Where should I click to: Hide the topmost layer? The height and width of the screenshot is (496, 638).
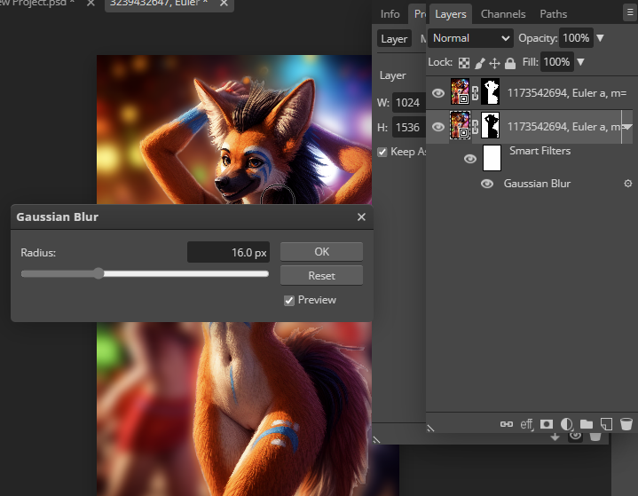pyautogui.click(x=437, y=91)
